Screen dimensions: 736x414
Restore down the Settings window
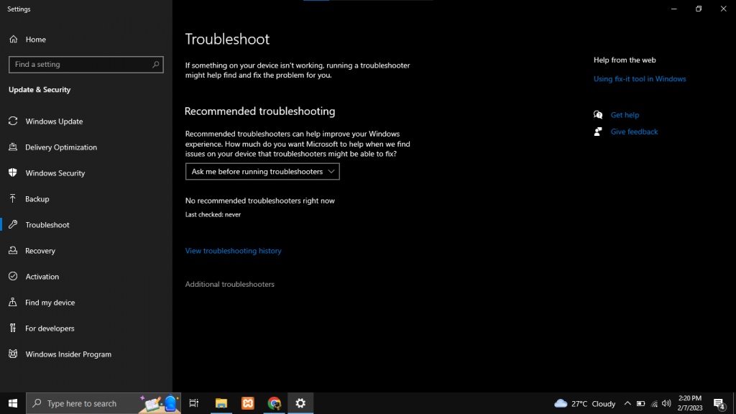point(699,9)
